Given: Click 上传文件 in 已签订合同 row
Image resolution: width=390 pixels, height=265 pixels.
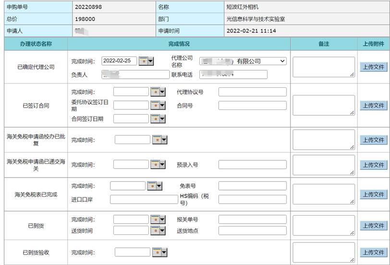Looking at the screenshot, I should click(x=373, y=105).
